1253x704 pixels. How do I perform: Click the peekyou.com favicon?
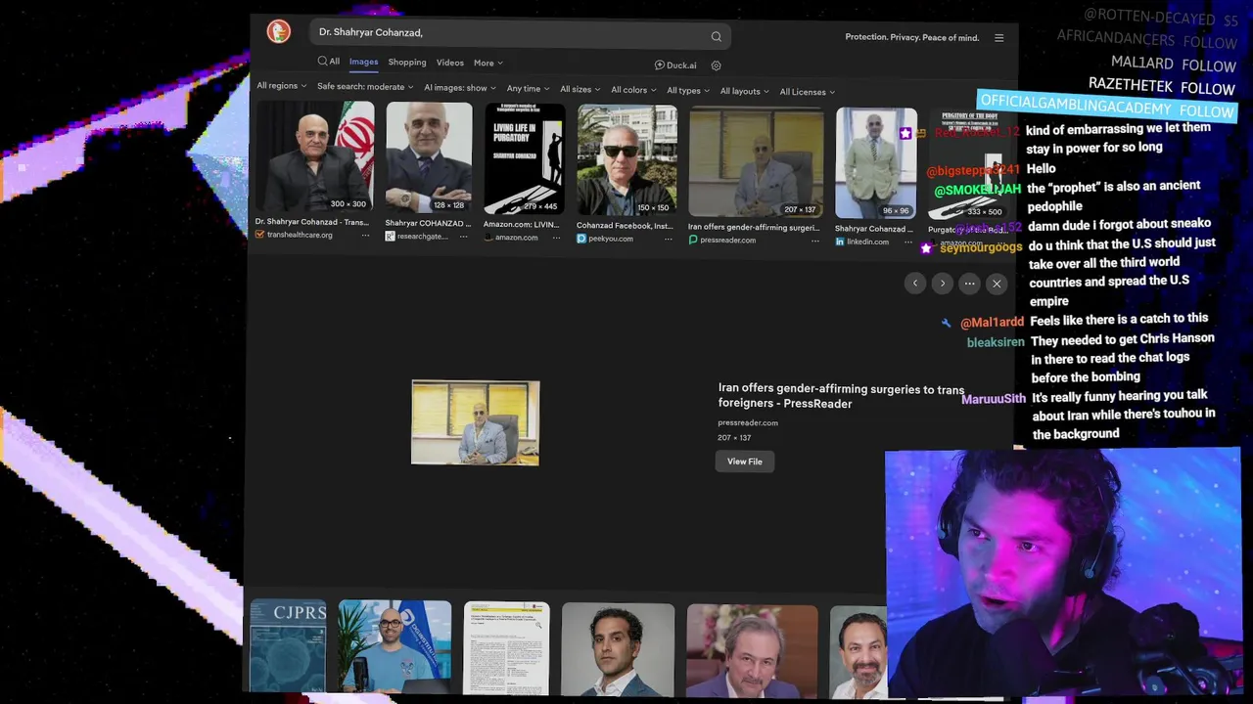coord(581,239)
